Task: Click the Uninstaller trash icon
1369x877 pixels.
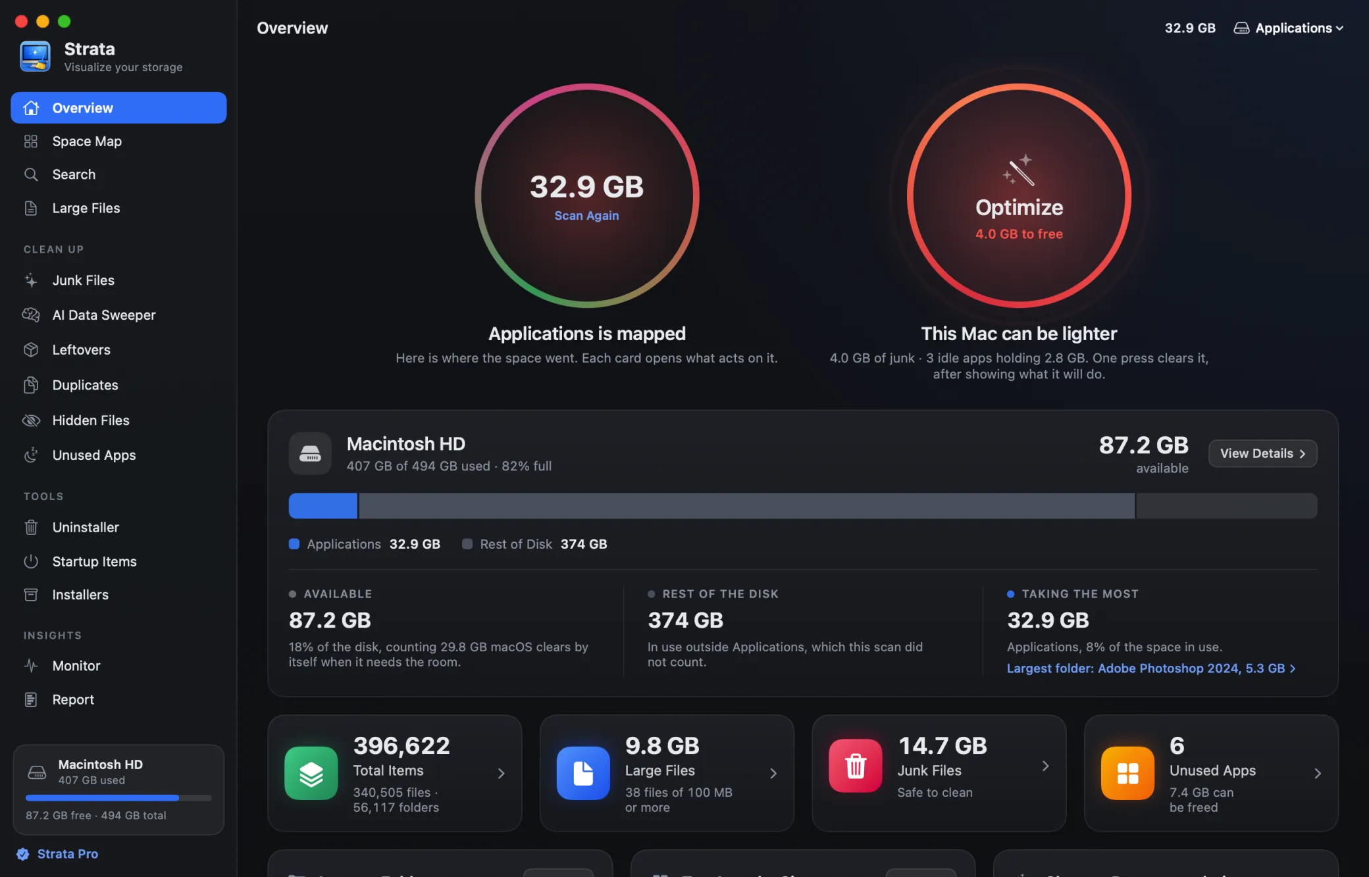Action: pyautogui.click(x=31, y=527)
